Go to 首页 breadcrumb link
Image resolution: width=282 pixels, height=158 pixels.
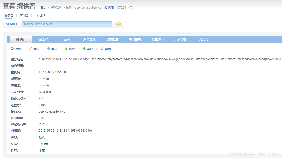pyautogui.click(x=43, y=8)
